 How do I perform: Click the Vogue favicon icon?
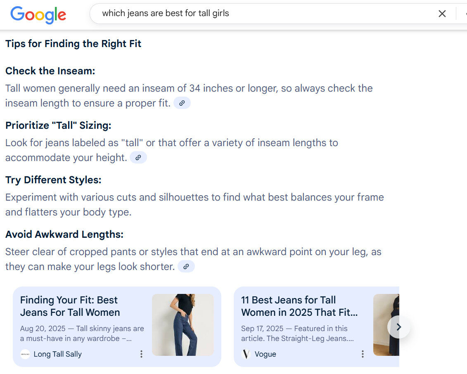[x=246, y=354]
